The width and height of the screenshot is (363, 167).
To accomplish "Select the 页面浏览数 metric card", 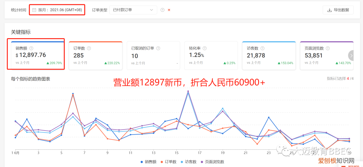I will click(327, 55).
